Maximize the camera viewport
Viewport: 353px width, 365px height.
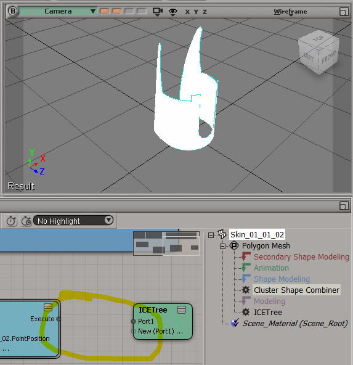pyautogui.click(x=344, y=11)
